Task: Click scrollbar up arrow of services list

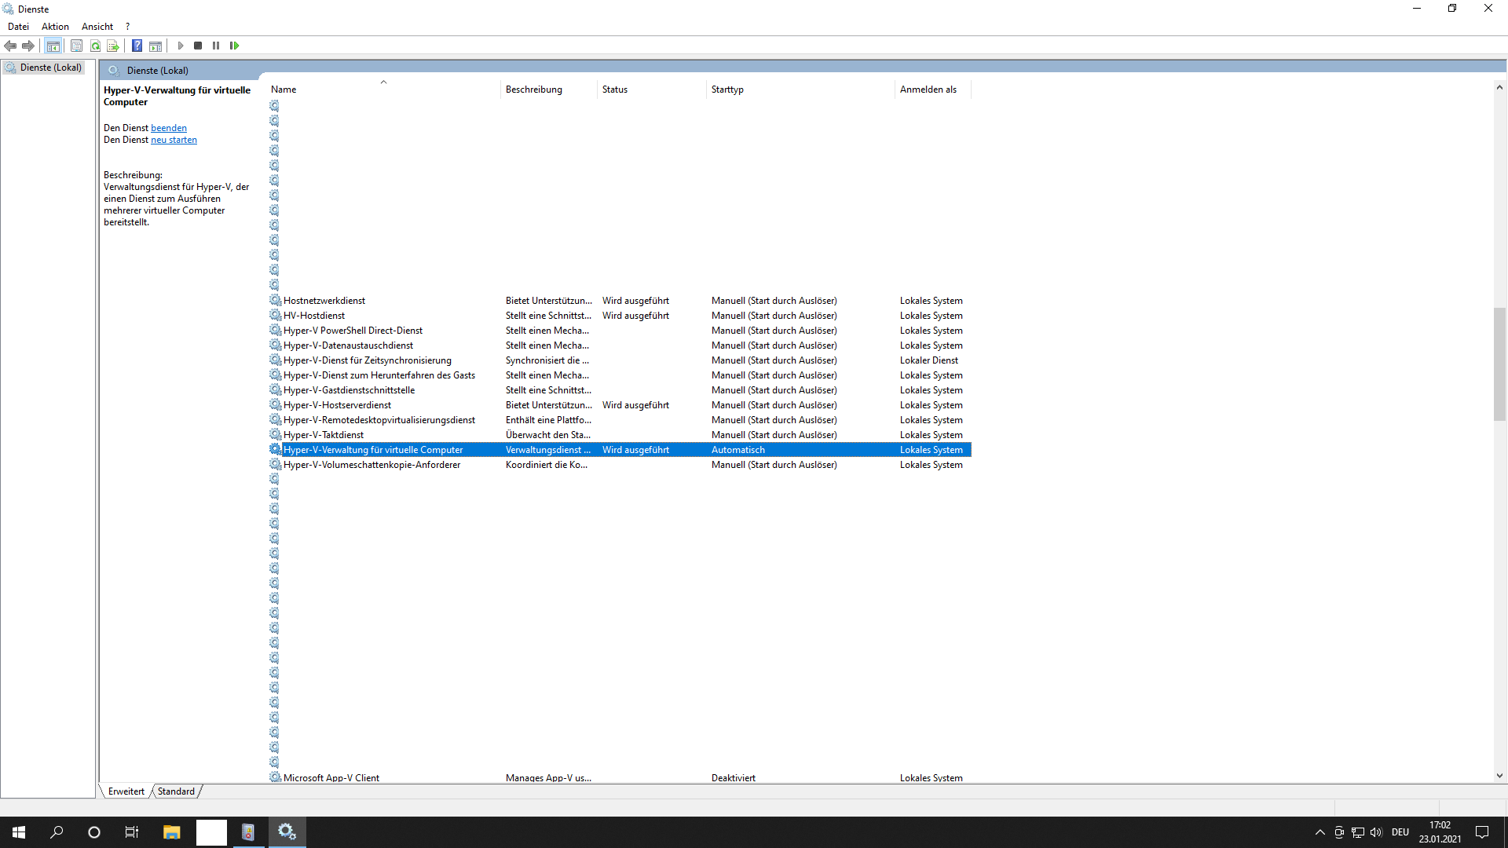Action: (x=1499, y=88)
